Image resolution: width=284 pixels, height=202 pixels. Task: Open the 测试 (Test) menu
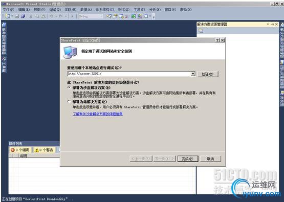[124, 9]
